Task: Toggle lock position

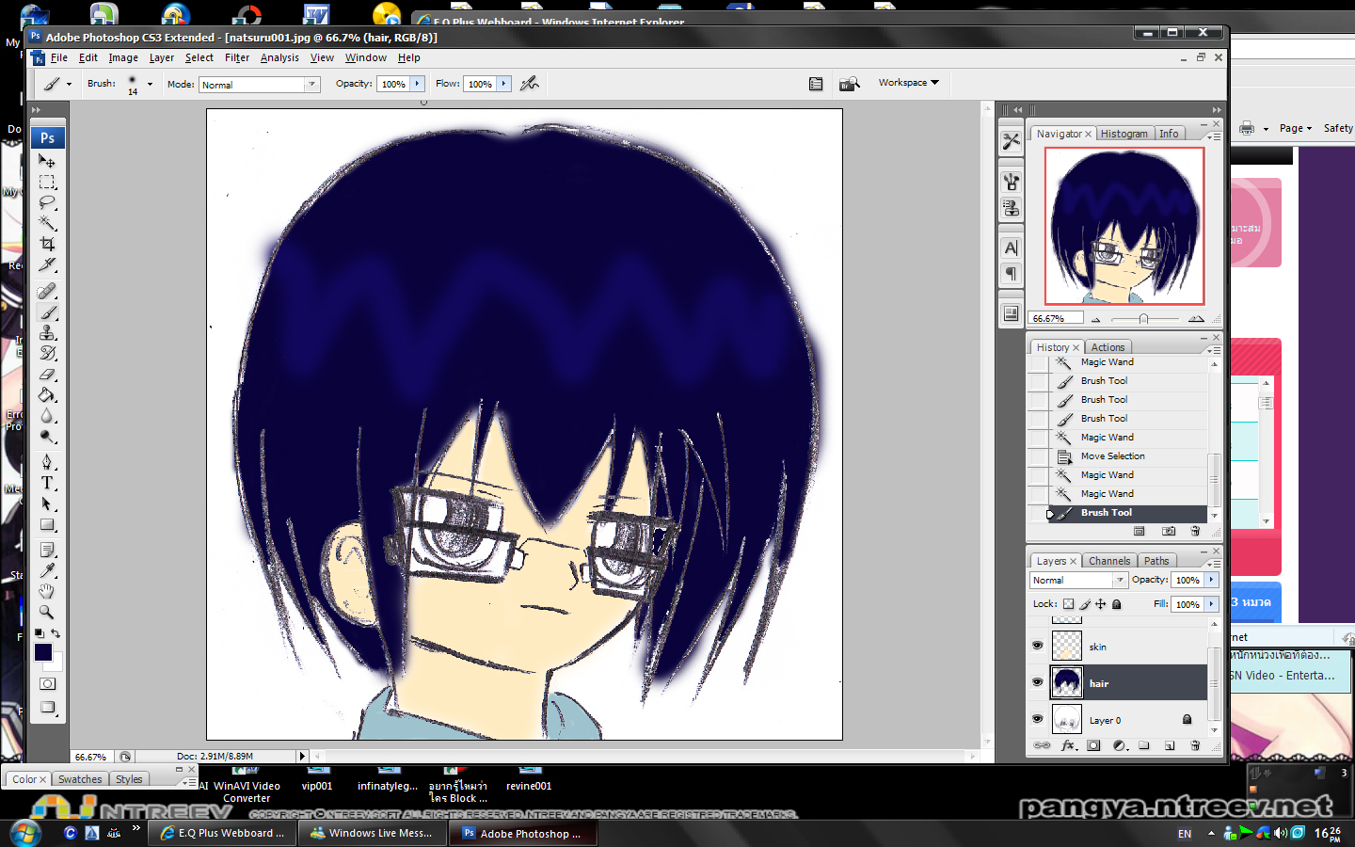Action: [x=1100, y=604]
